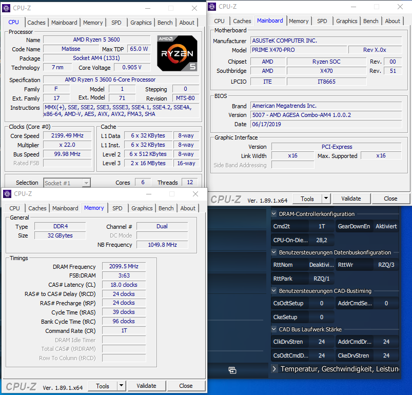Select CPU tab in the Memory window
The height and width of the screenshot is (395, 412).
pyautogui.click(x=14, y=208)
